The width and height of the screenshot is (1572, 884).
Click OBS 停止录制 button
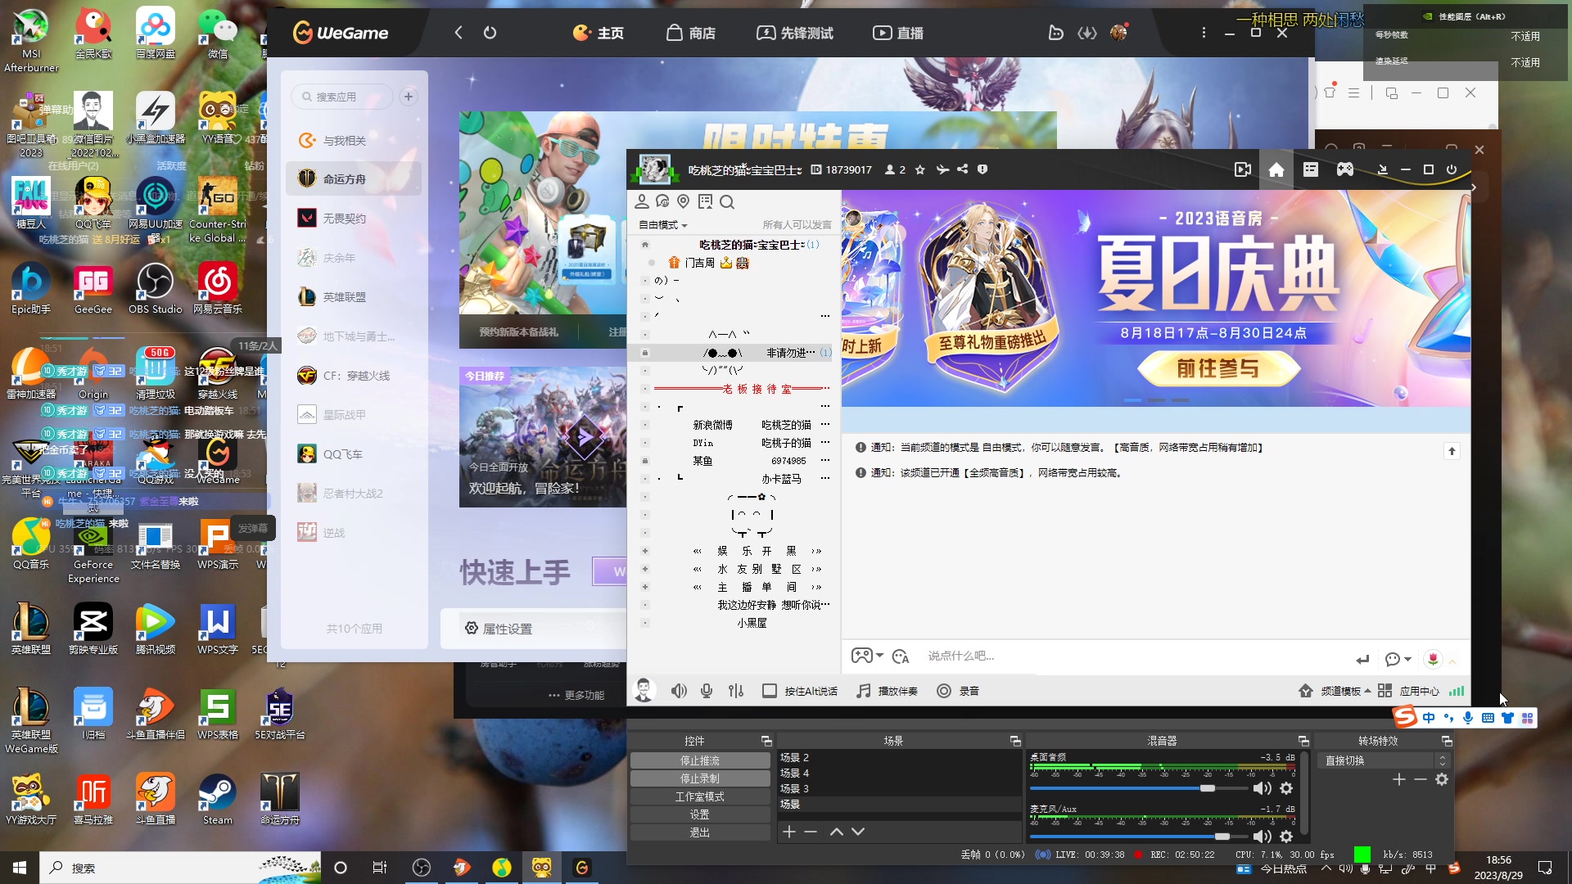click(700, 778)
